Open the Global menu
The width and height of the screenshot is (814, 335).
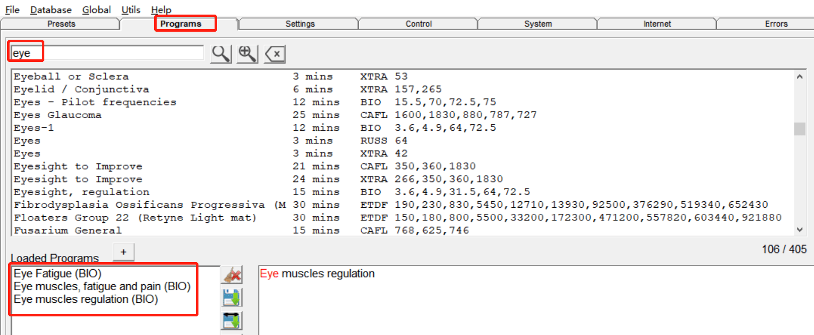click(x=97, y=10)
